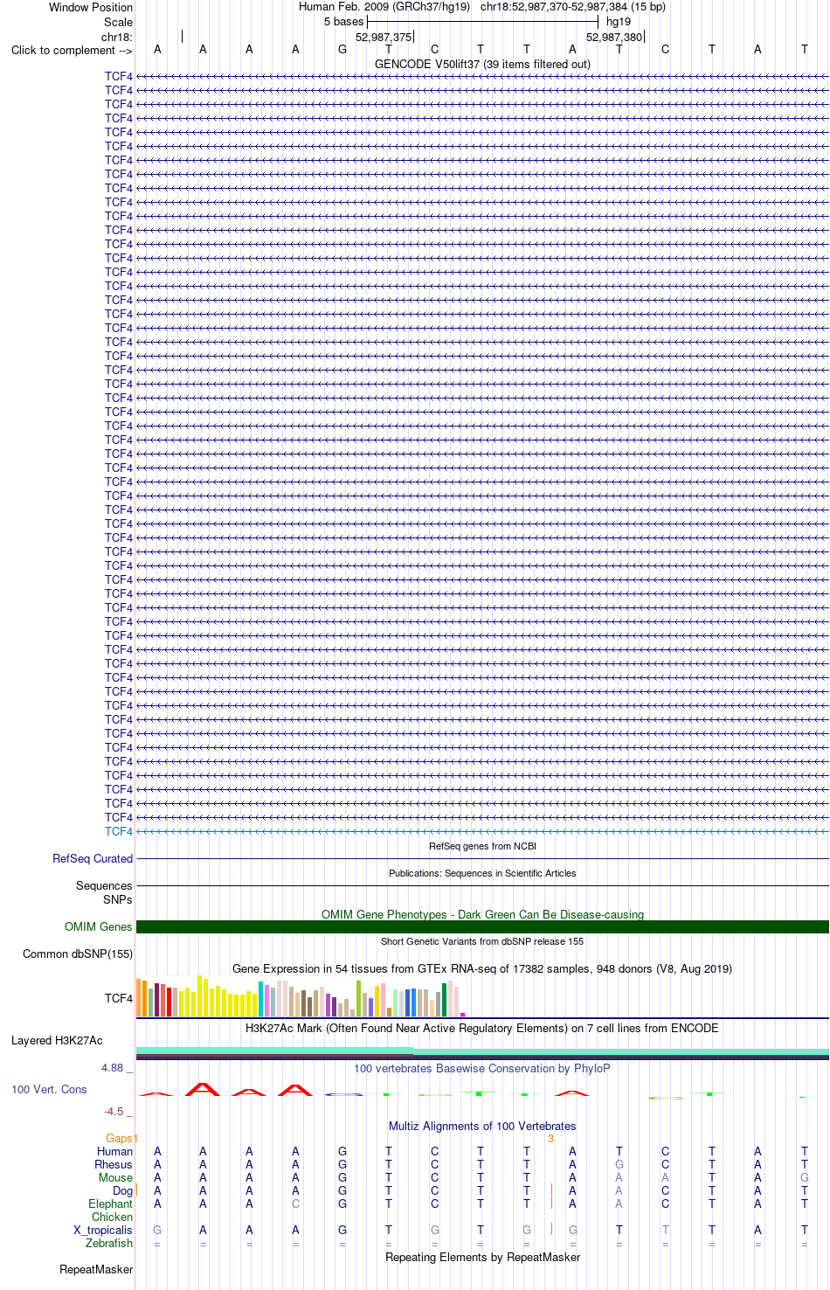The image size is (830, 1290).
Task: Click the -4.5 PhyloP lower scale value
Action: pos(118,1111)
